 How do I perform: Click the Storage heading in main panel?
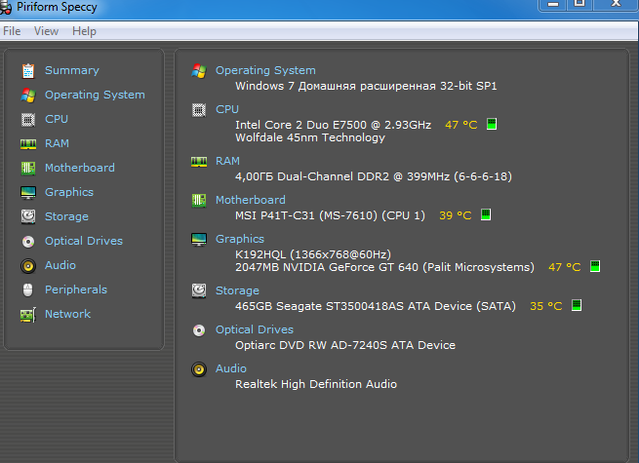pyautogui.click(x=237, y=290)
